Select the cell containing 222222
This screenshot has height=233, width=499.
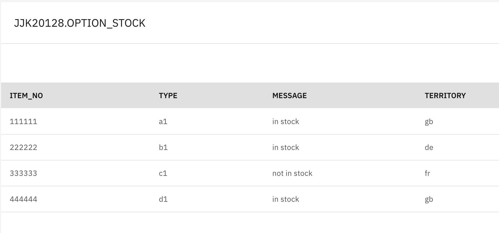point(23,148)
